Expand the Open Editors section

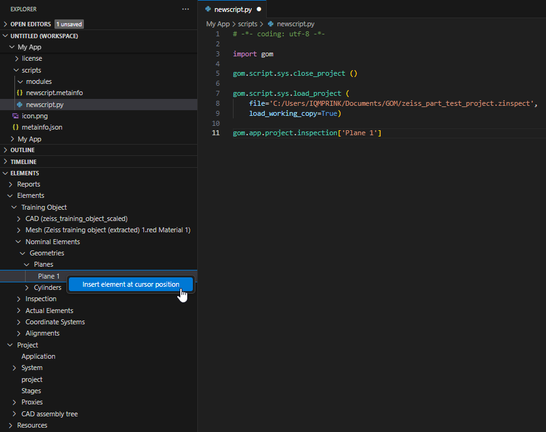click(6, 24)
